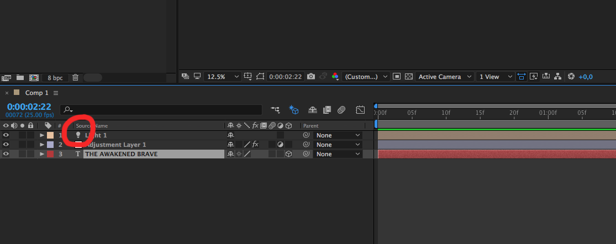Screen dimensions: 616x244
Task: Click the viewer's 0:00:02:22 current time button
Action: (x=286, y=77)
